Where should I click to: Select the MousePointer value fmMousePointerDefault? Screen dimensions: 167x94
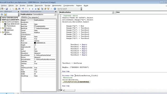[x=45, y=55]
